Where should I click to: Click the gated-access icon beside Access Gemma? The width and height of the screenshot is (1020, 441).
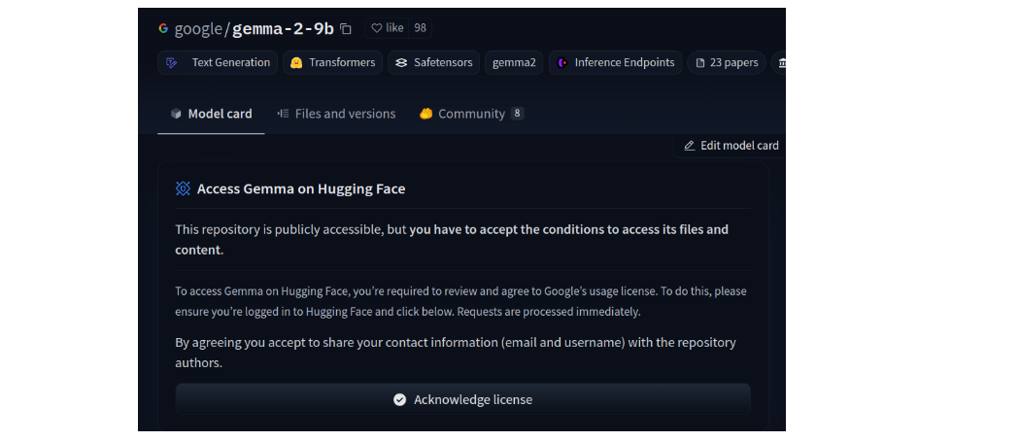[183, 188]
